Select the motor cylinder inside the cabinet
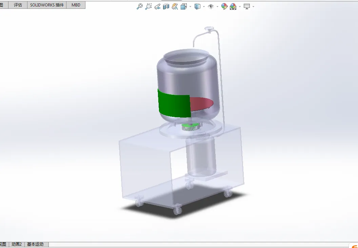This screenshot has height=248, width=358. tap(201, 157)
